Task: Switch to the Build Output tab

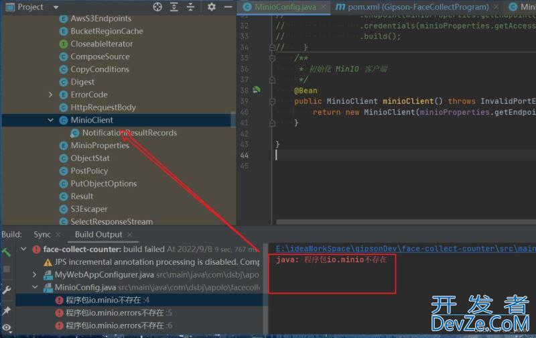Action: coord(98,235)
